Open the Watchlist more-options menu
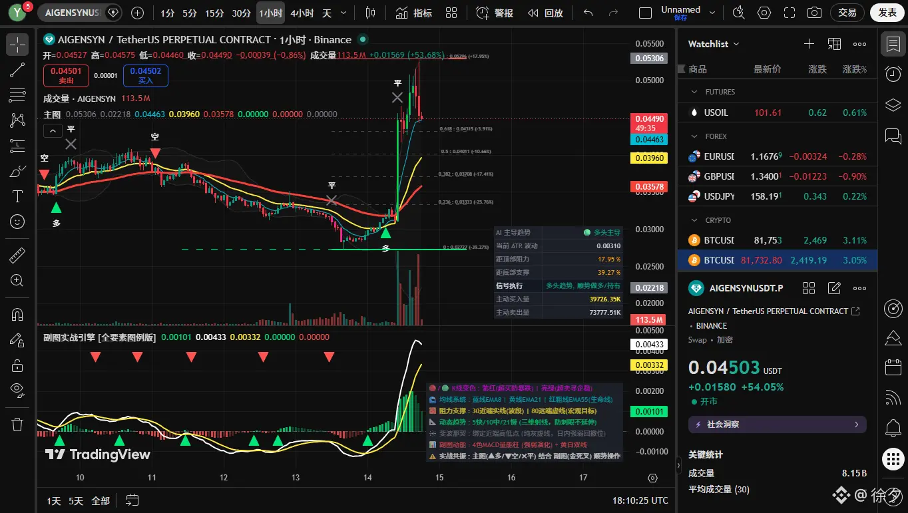This screenshot has height=513, width=908. tap(859, 44)
